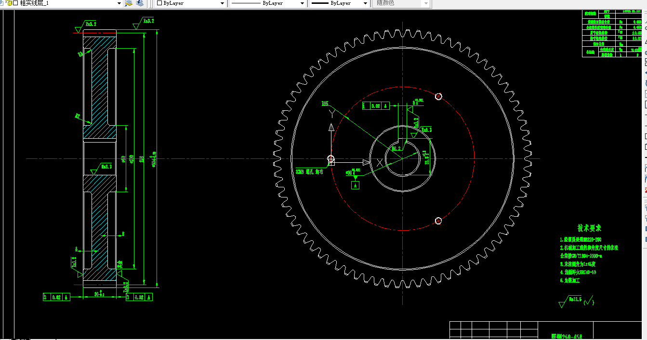
Task: Click the Make Object's Layer Current icon
Action: [128, 3]
